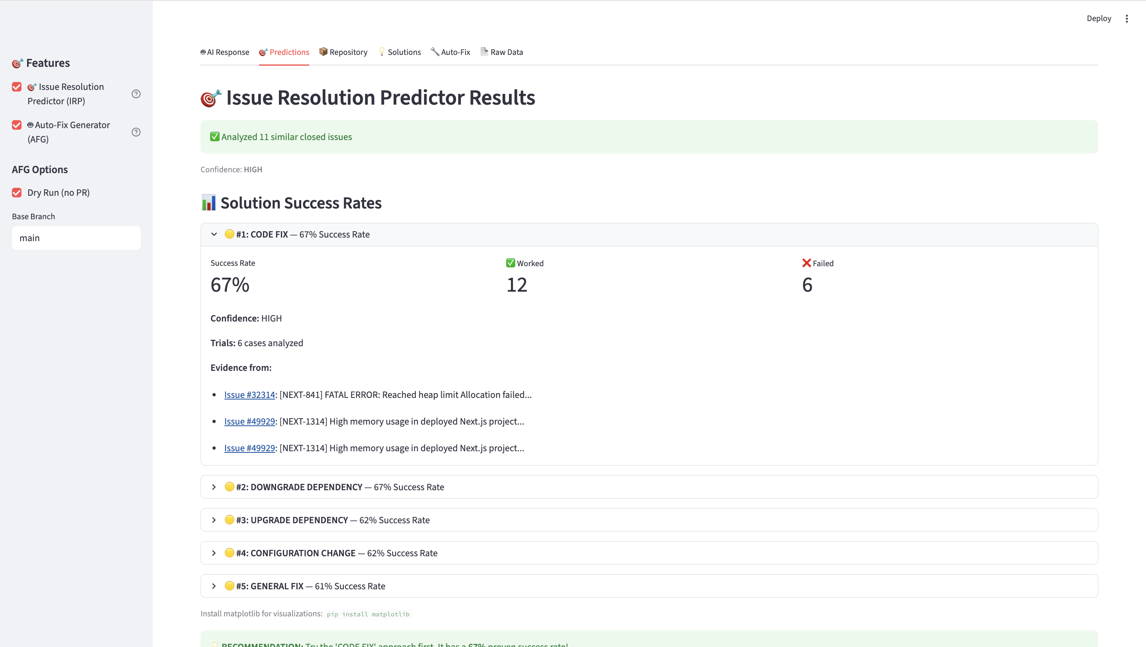Click the Repository package icon

pyautogui.click(x=323, y=52)
